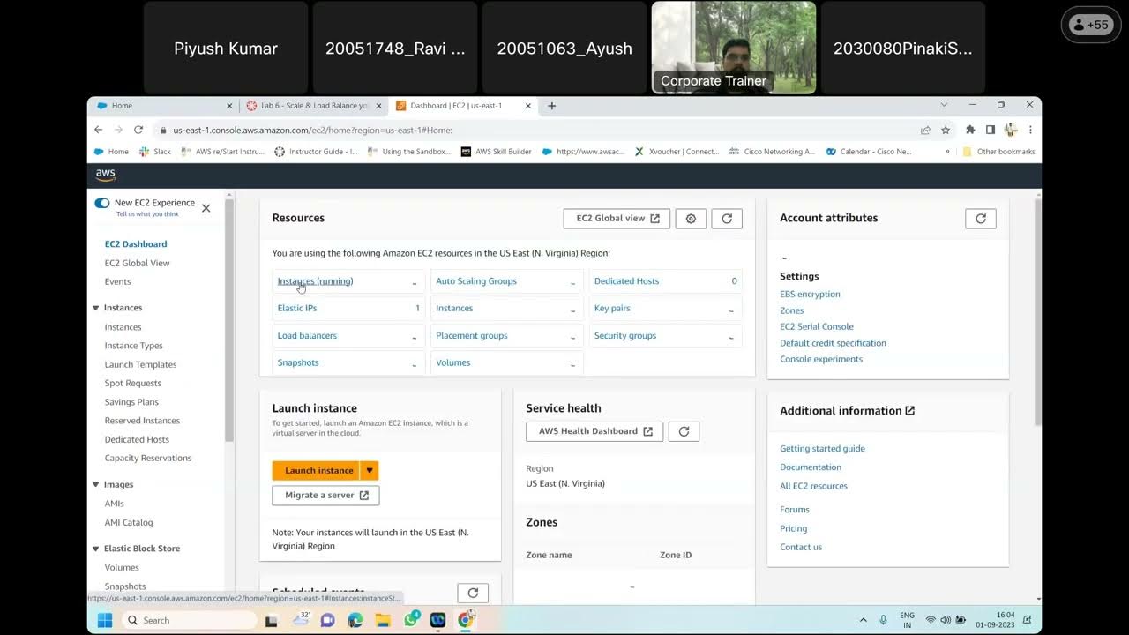Collapse the Instances sidebar section
1129x635 pixels.
click(95, 308)
